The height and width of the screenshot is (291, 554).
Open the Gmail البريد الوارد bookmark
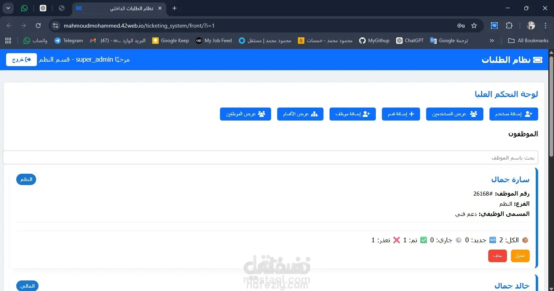pos(118,41)
